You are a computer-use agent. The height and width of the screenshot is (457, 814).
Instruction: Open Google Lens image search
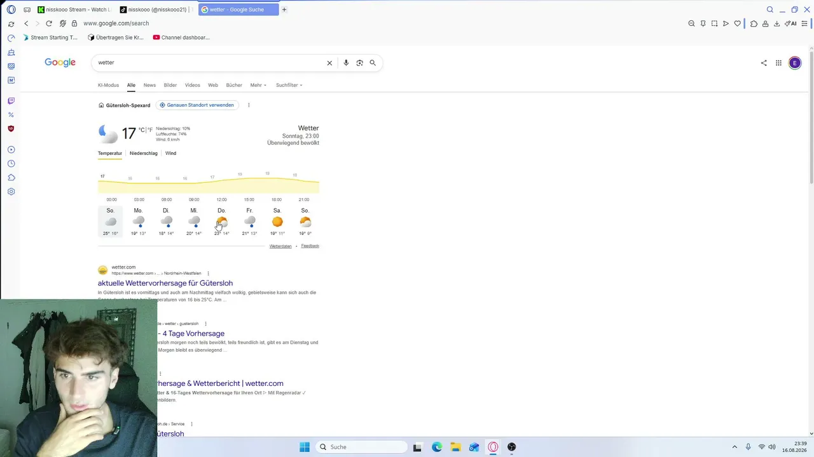359,63
